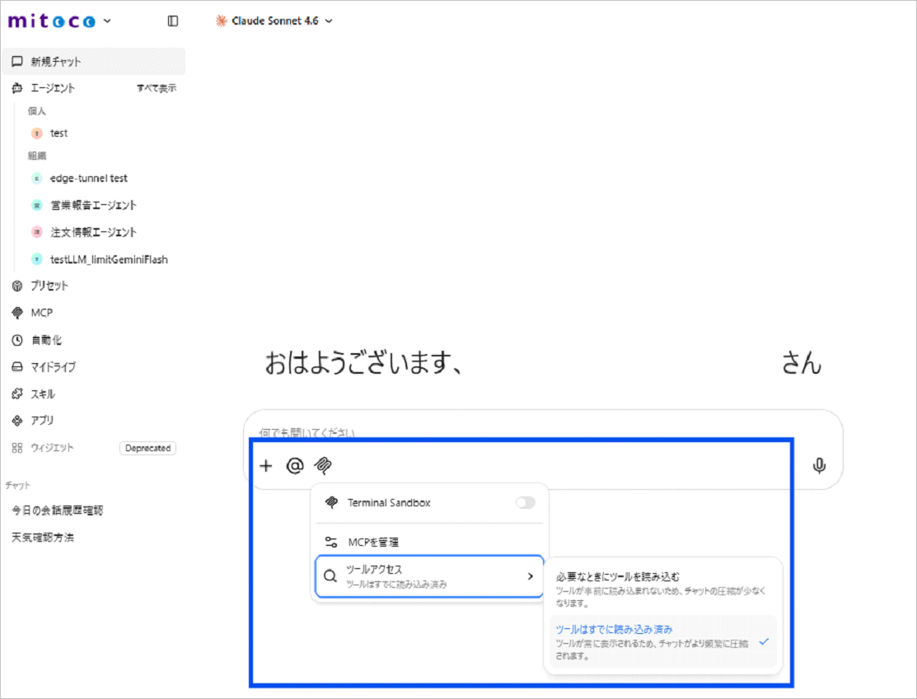Click the 組織 group label
Screen dimensions: 917x699
(x=37, y=156)
